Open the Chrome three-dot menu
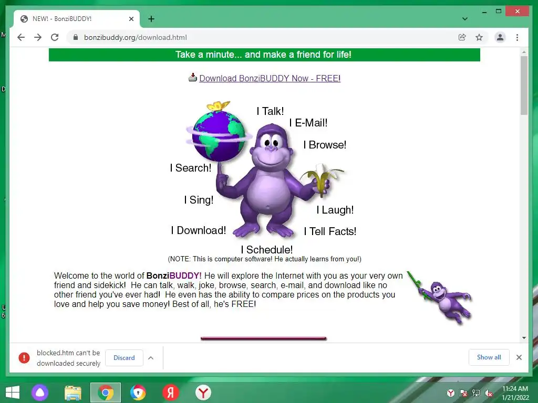Screen dimensions: 538x403 pos(517,37)
